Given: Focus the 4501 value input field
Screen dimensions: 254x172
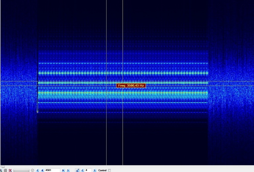Looking at the screenshot, I should [52, 170].
